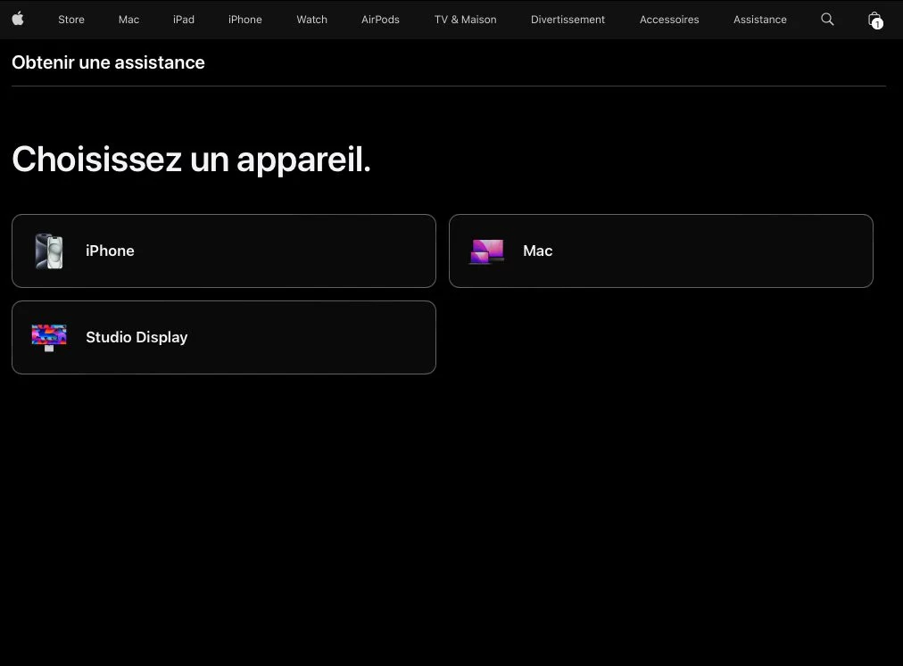
Task: Choose the iPhone device card label
Action: click(110, 251)
